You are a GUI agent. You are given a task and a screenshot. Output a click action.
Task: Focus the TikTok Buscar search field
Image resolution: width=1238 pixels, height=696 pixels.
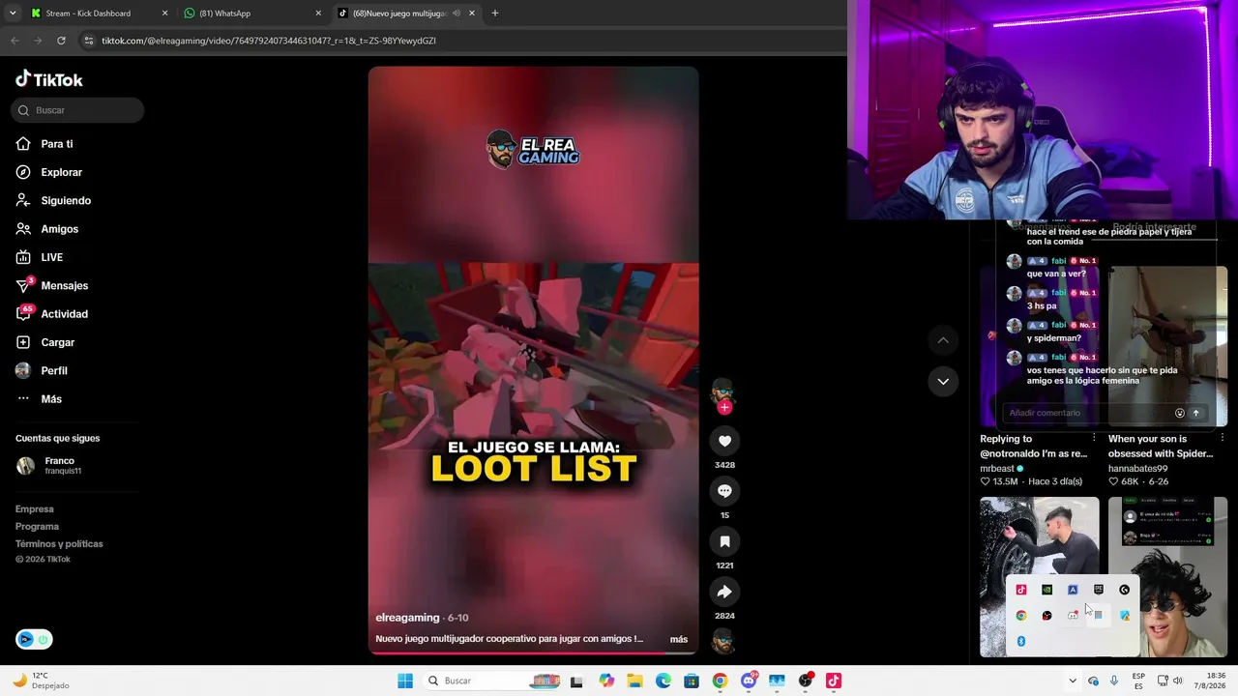coord(77,110)
